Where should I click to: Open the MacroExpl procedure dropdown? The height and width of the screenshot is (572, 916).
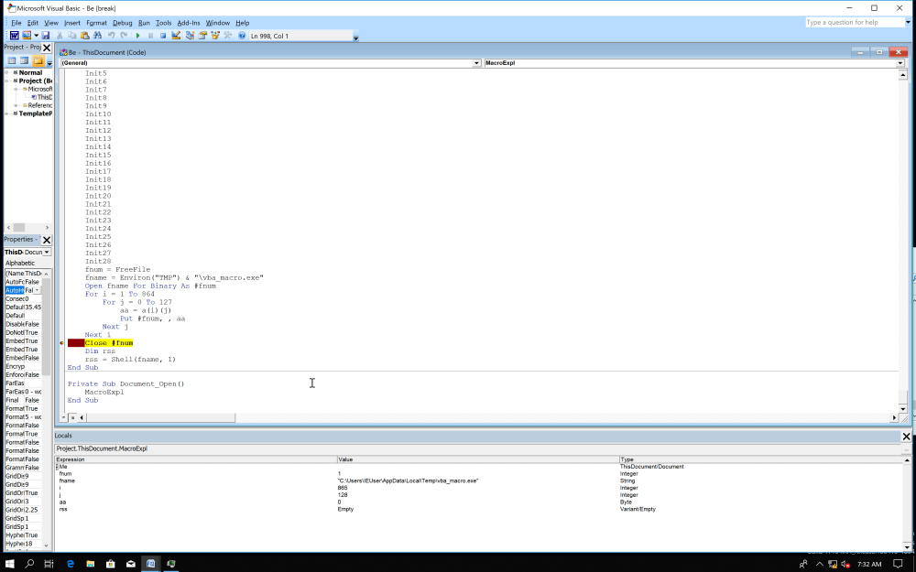[x=900, y=62]
